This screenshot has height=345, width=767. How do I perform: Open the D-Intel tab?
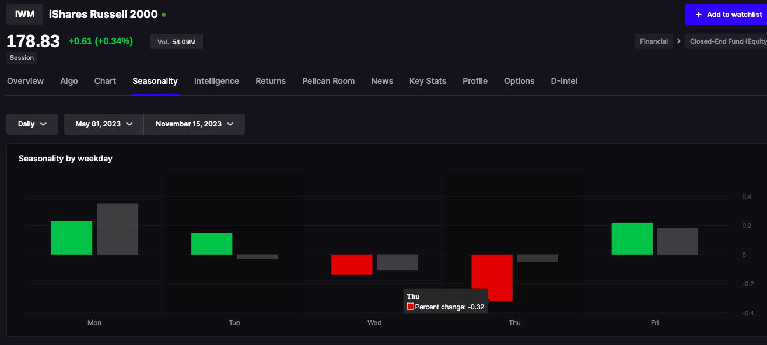coord(564,81)
